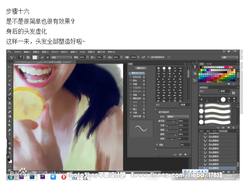Open bristle shape 形状 dropdown in Brush panel

178,117
